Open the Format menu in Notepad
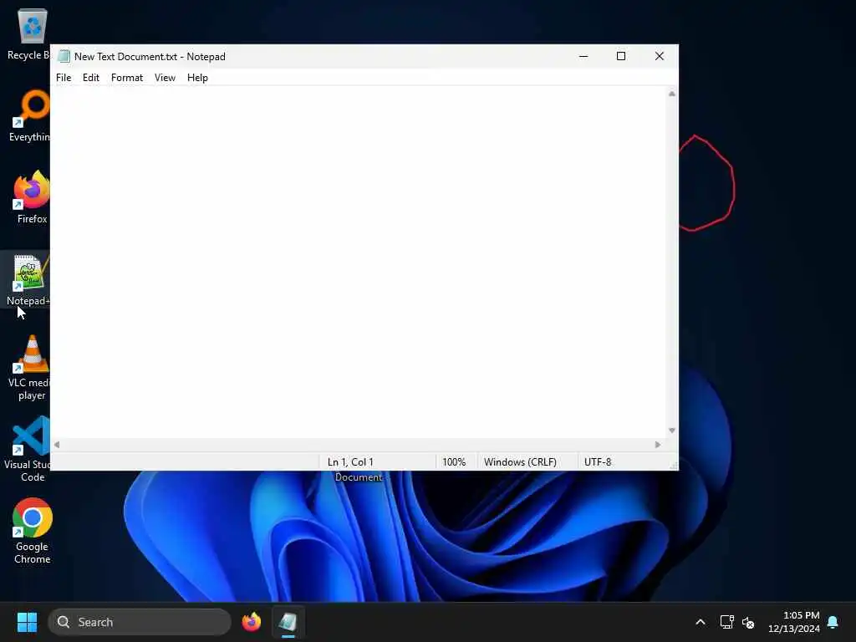The image size is (856, 642). coord(127,78)
